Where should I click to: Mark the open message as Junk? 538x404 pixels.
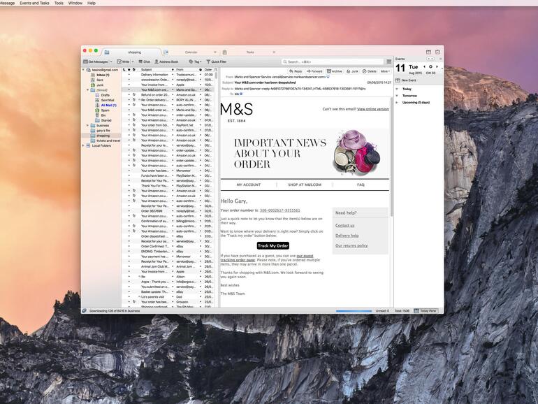point(352,71)
